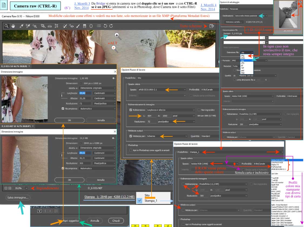The height and width of the screenshot is (227, 304).
Task: Enable Nitidezza per in the Stampa_1 dialog
Action: point(183,210)
